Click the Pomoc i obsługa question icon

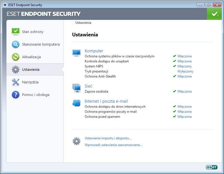(16, 95)
